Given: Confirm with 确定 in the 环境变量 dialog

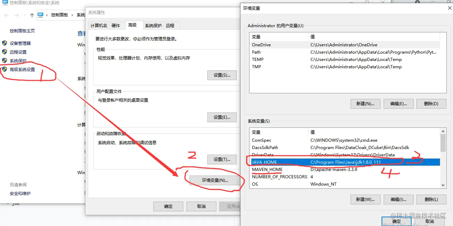Looking at the screenshot, I should point(396,221).
